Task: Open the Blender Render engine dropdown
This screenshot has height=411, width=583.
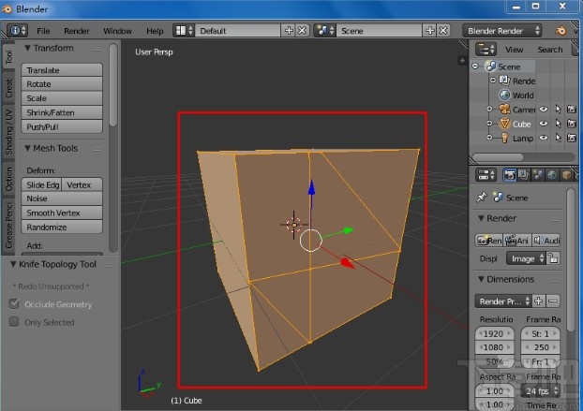Action: [x=502, y=31]
